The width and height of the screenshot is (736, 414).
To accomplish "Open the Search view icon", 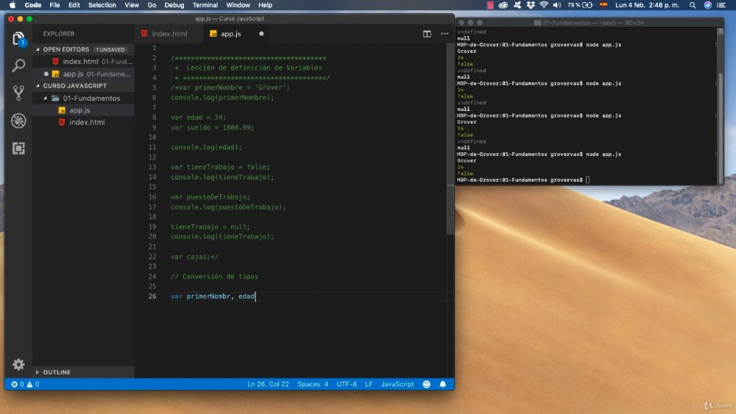I will tap(18, 65).
